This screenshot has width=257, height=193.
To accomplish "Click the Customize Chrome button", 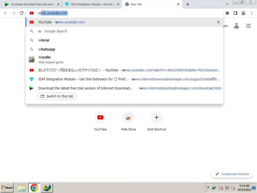I will [232, 174].
